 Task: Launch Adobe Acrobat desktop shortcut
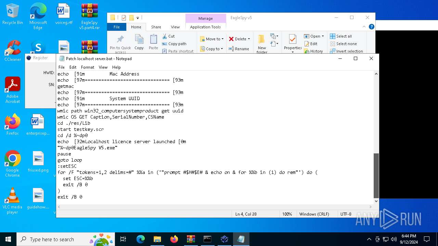(x=13, y=90)
